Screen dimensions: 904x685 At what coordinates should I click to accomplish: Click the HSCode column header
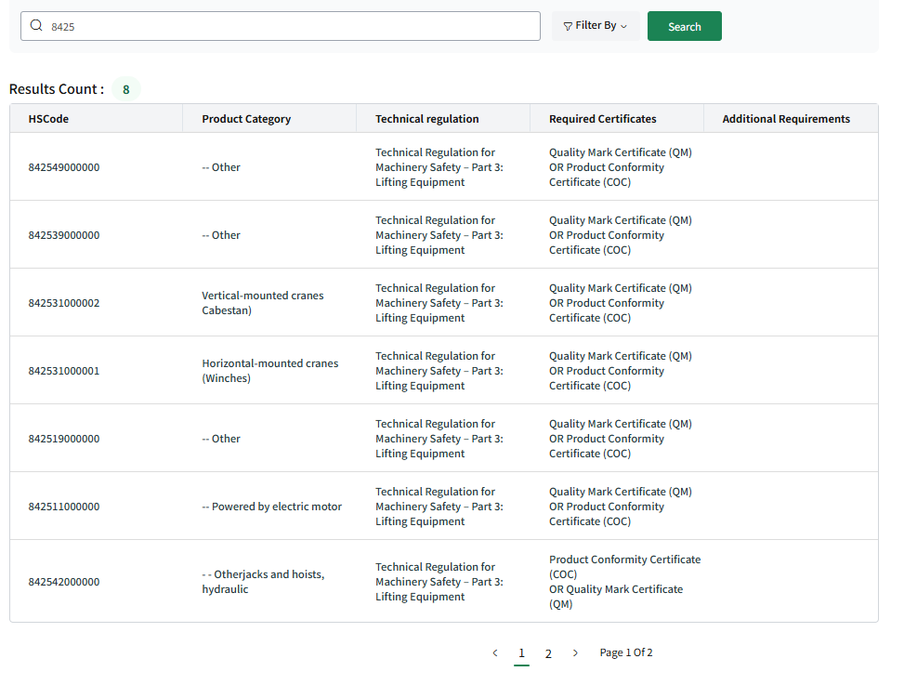(48, 119)
